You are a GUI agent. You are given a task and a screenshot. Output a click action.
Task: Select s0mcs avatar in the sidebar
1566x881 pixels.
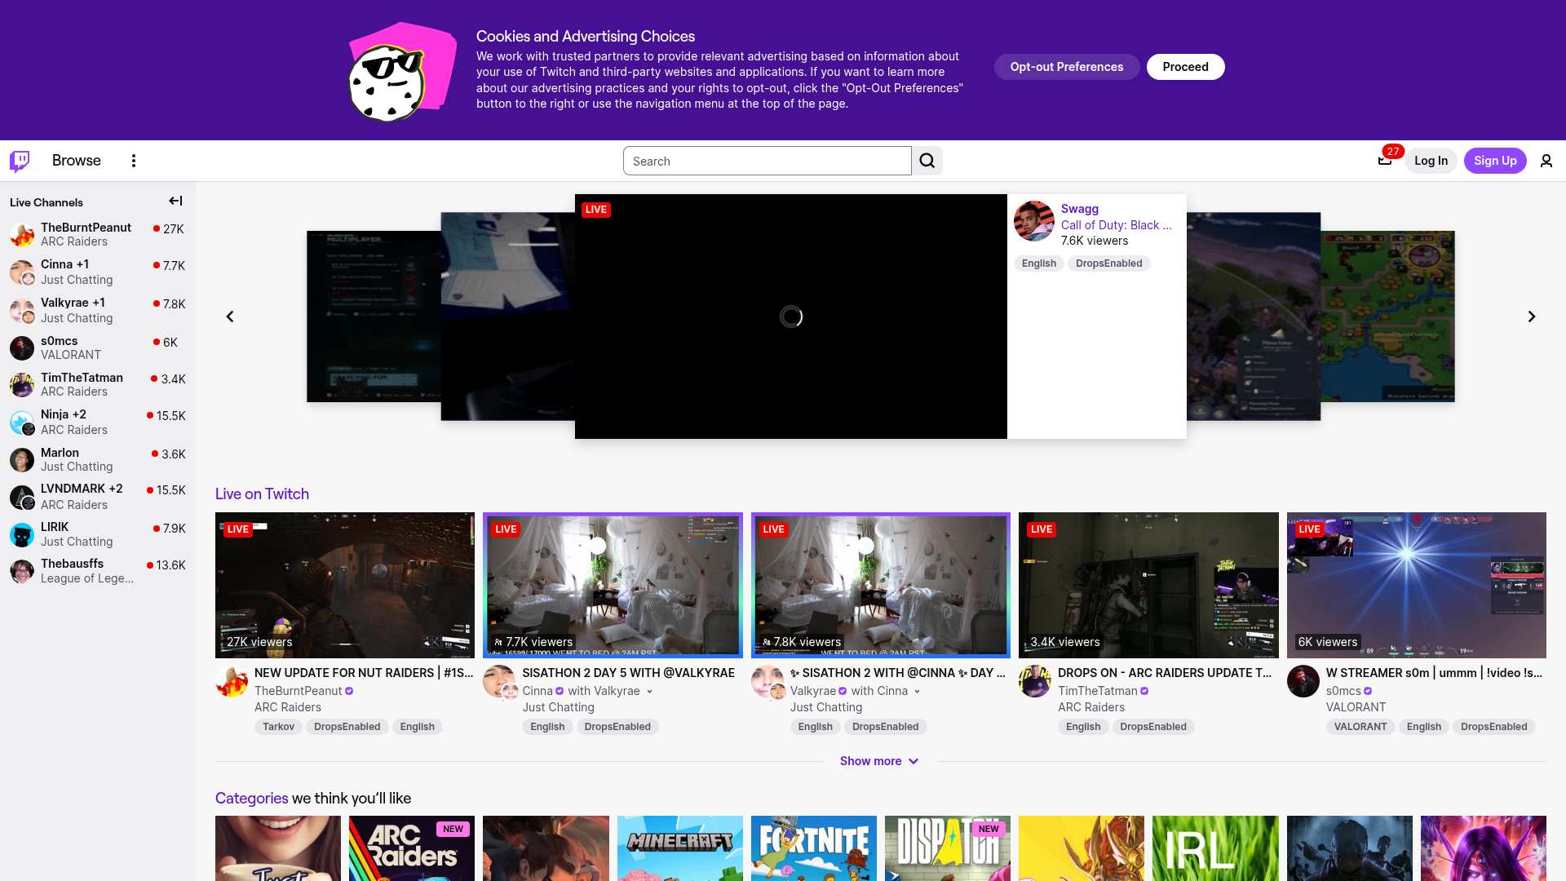pos(21,348)
